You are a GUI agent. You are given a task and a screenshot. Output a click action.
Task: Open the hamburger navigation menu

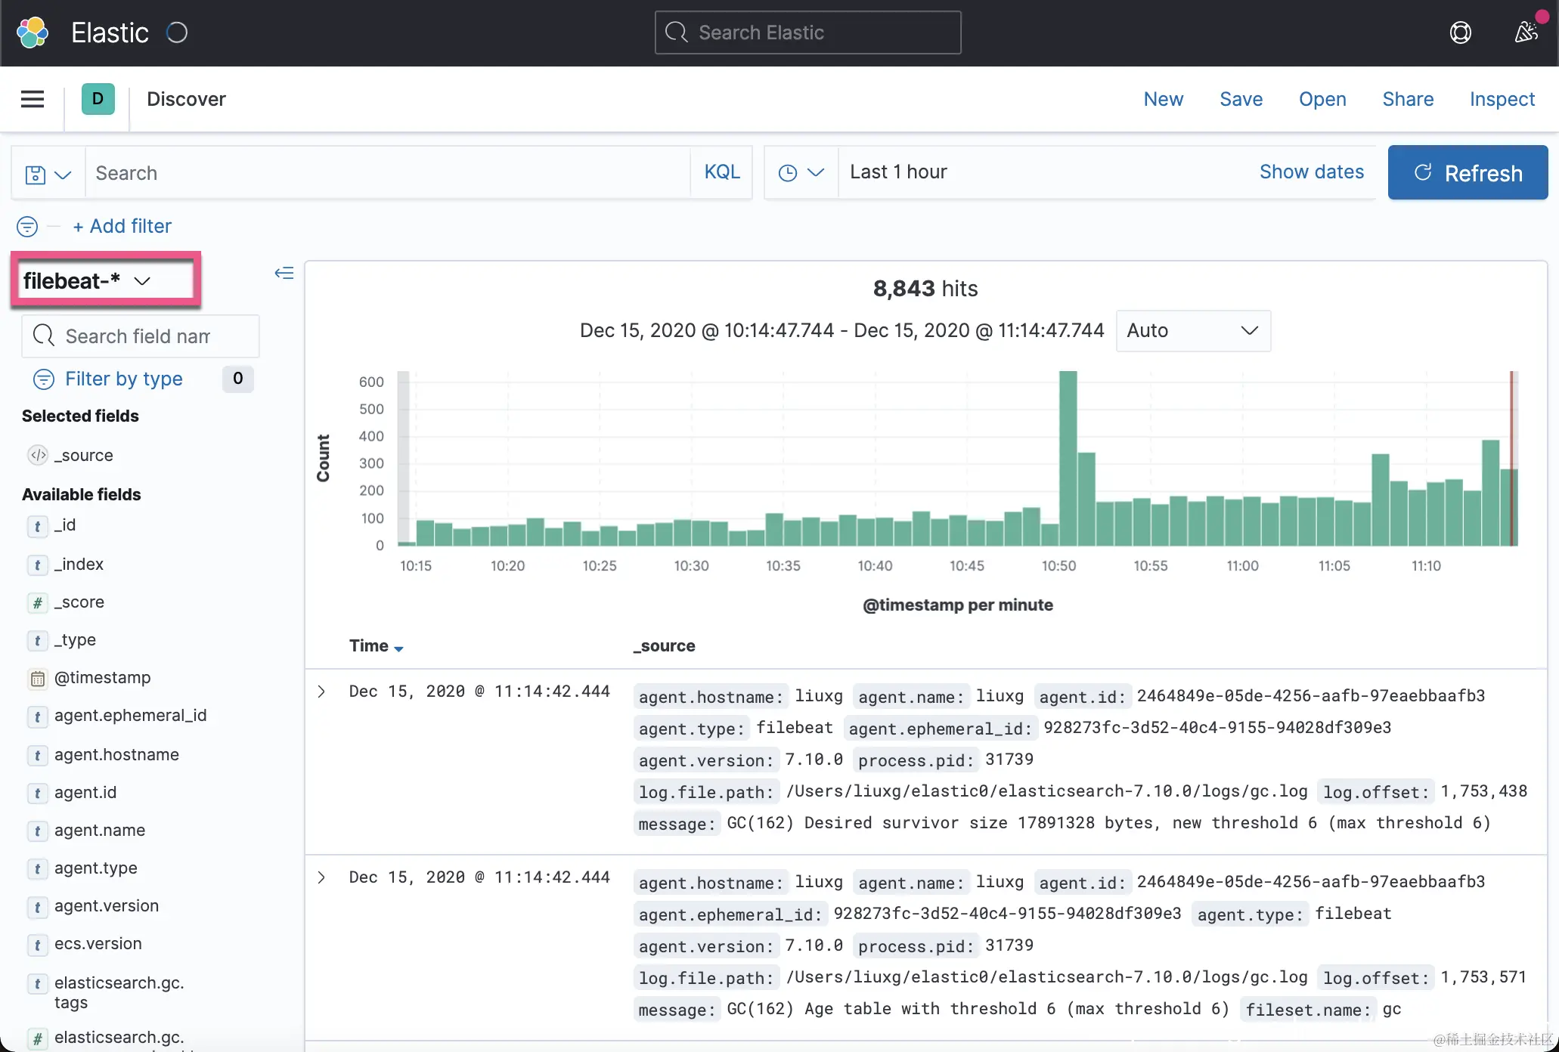32,99
